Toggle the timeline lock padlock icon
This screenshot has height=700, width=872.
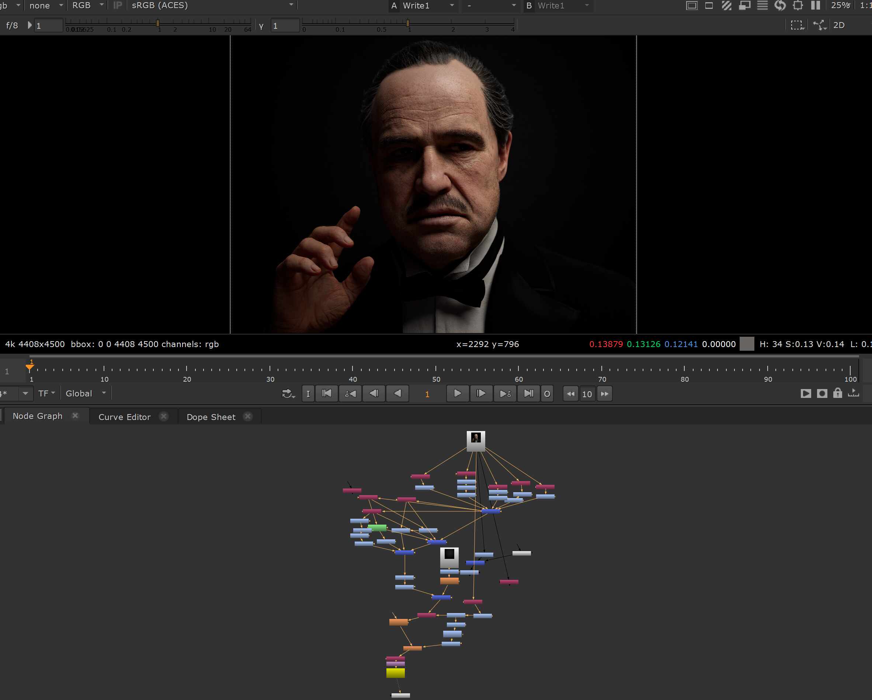838,393
